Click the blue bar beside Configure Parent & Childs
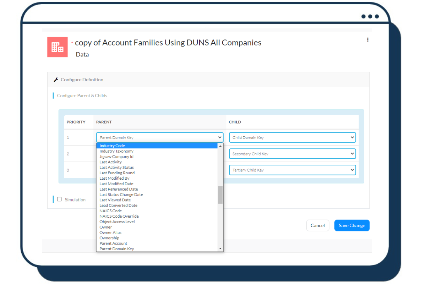Image resolution: width=426 pixels, height=284 pixels. coord(54,95)
